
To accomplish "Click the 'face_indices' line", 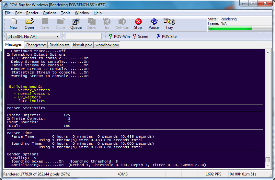I will click(x=31, y=101).
